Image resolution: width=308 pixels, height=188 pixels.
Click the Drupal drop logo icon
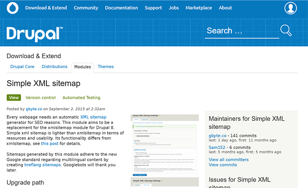[x=12, y=8]
